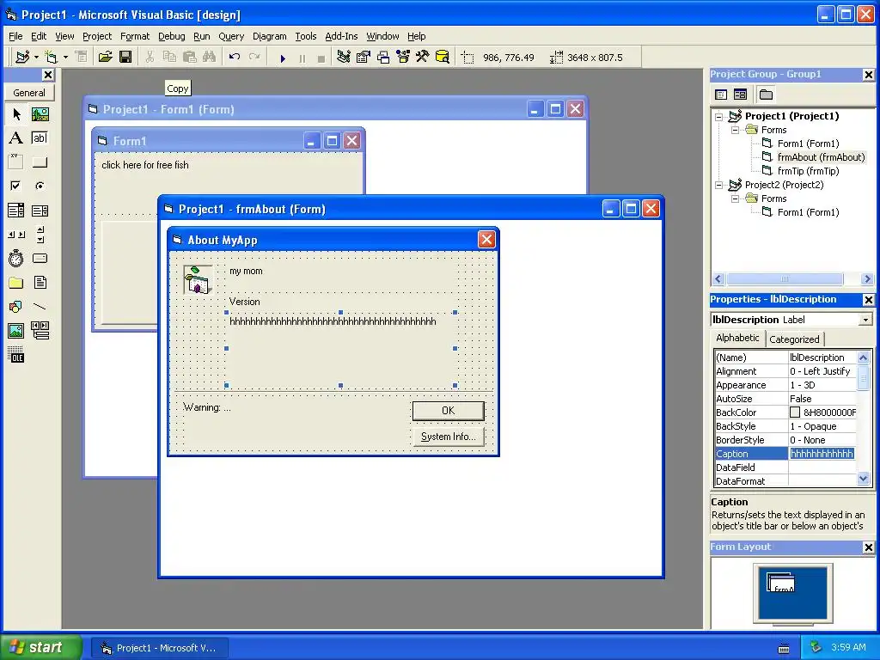Viewport: 880px width, 660px height.
Task: Open the lblDescription object dropdown in Properties
Action: [865, 320]
